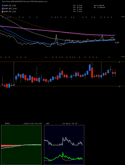Click the price axis label '2'
This screenshot has width=125, height=165.
[119, 86]
